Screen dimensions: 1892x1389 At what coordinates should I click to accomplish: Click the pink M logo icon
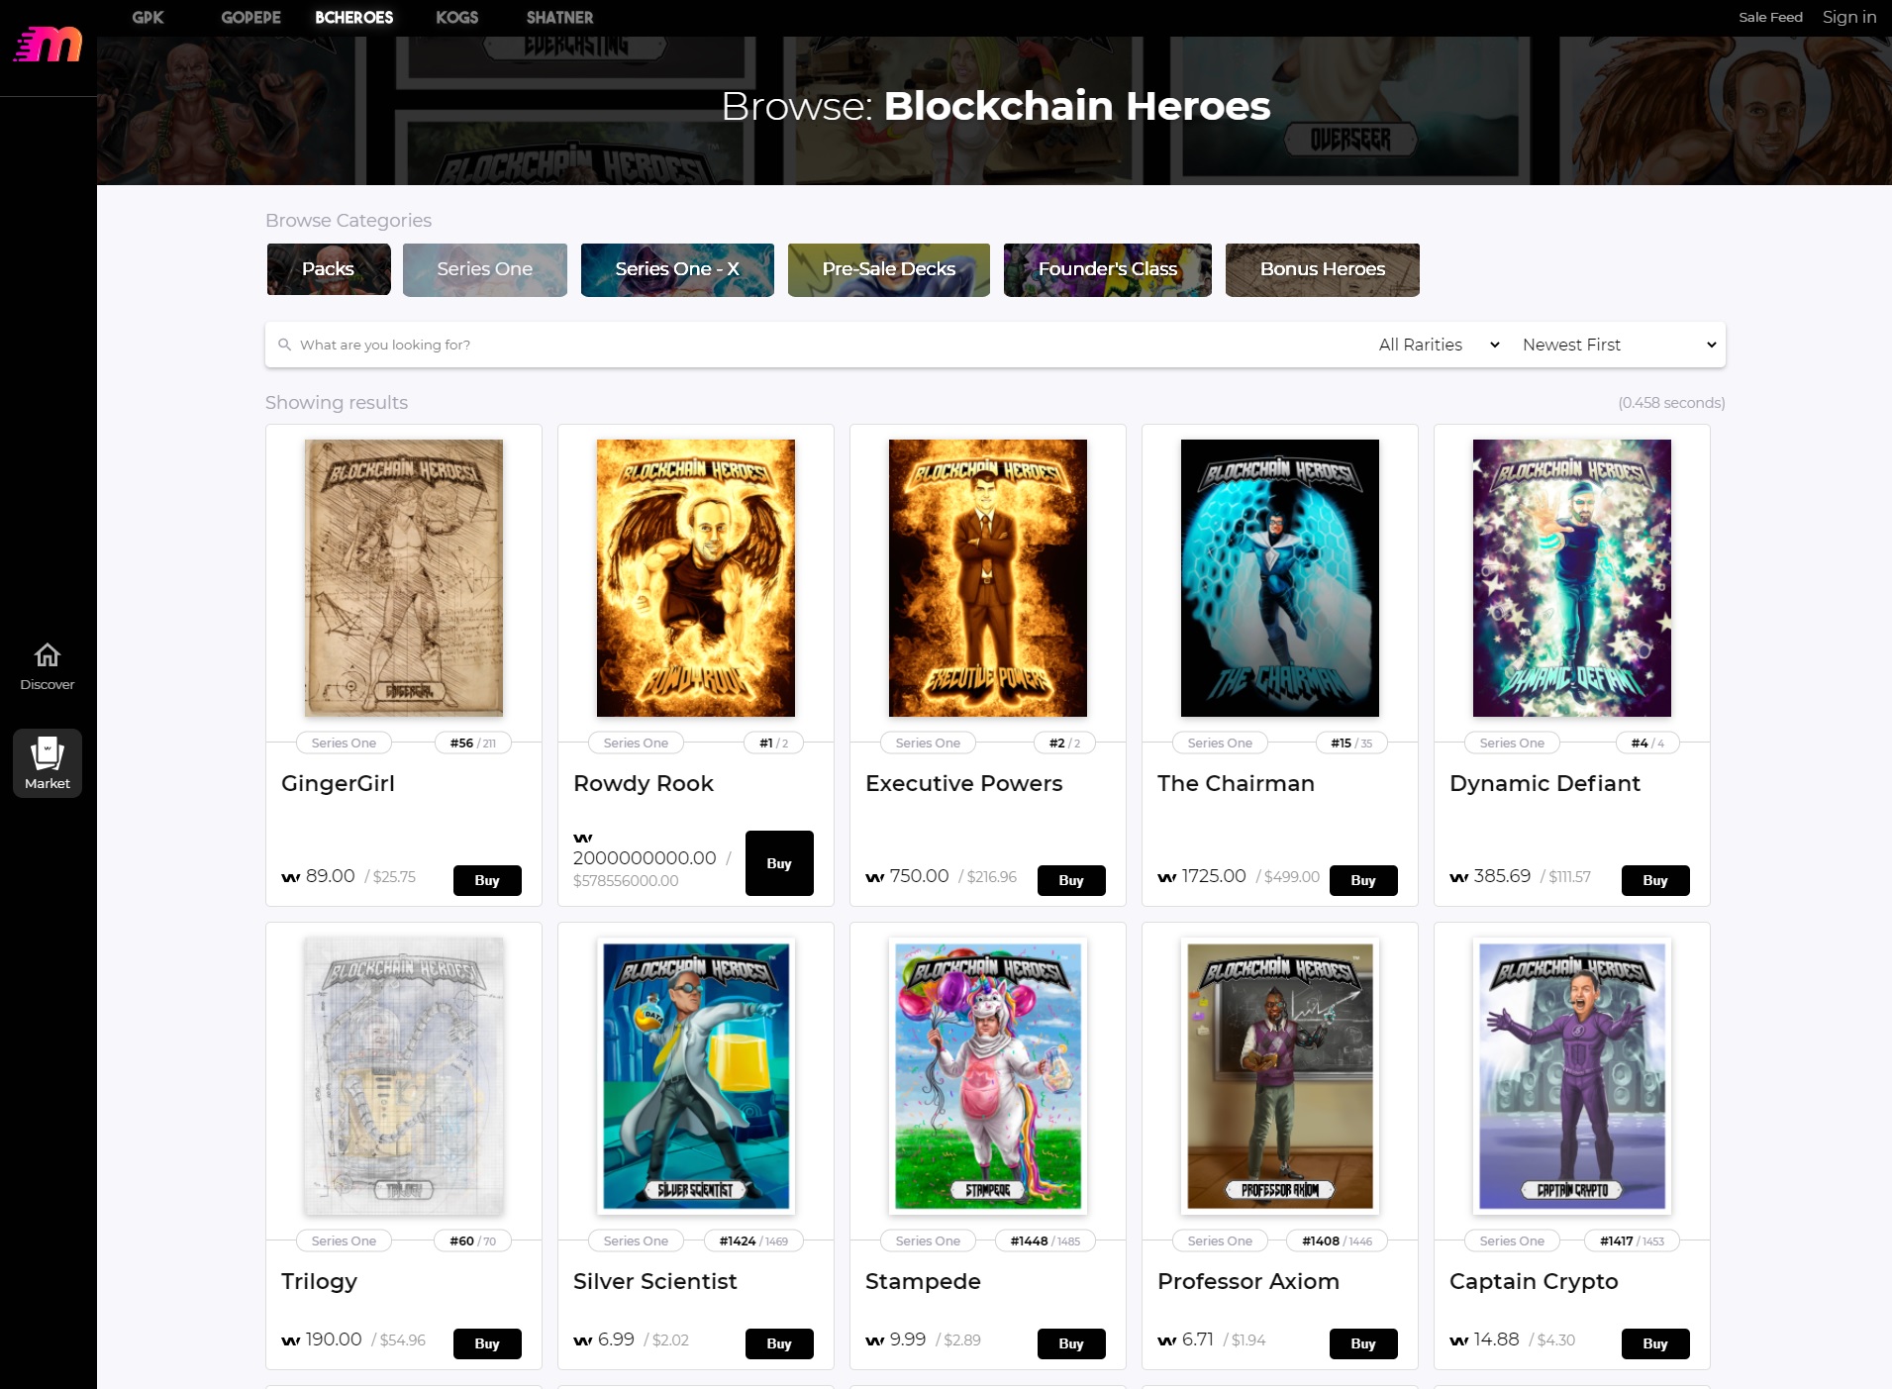coord(48,45)
